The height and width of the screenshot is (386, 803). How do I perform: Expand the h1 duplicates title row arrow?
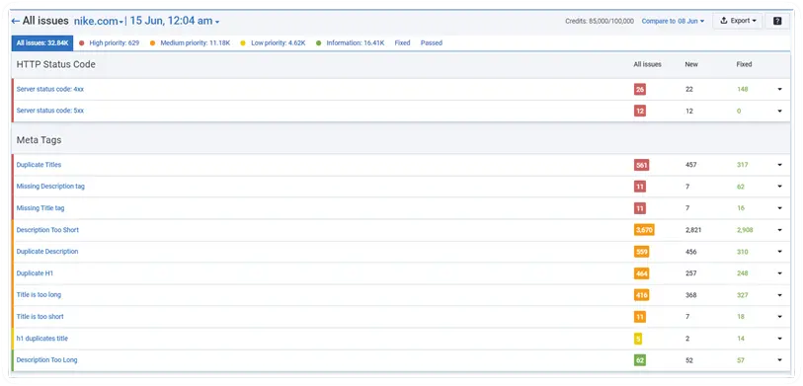(779, 339)
